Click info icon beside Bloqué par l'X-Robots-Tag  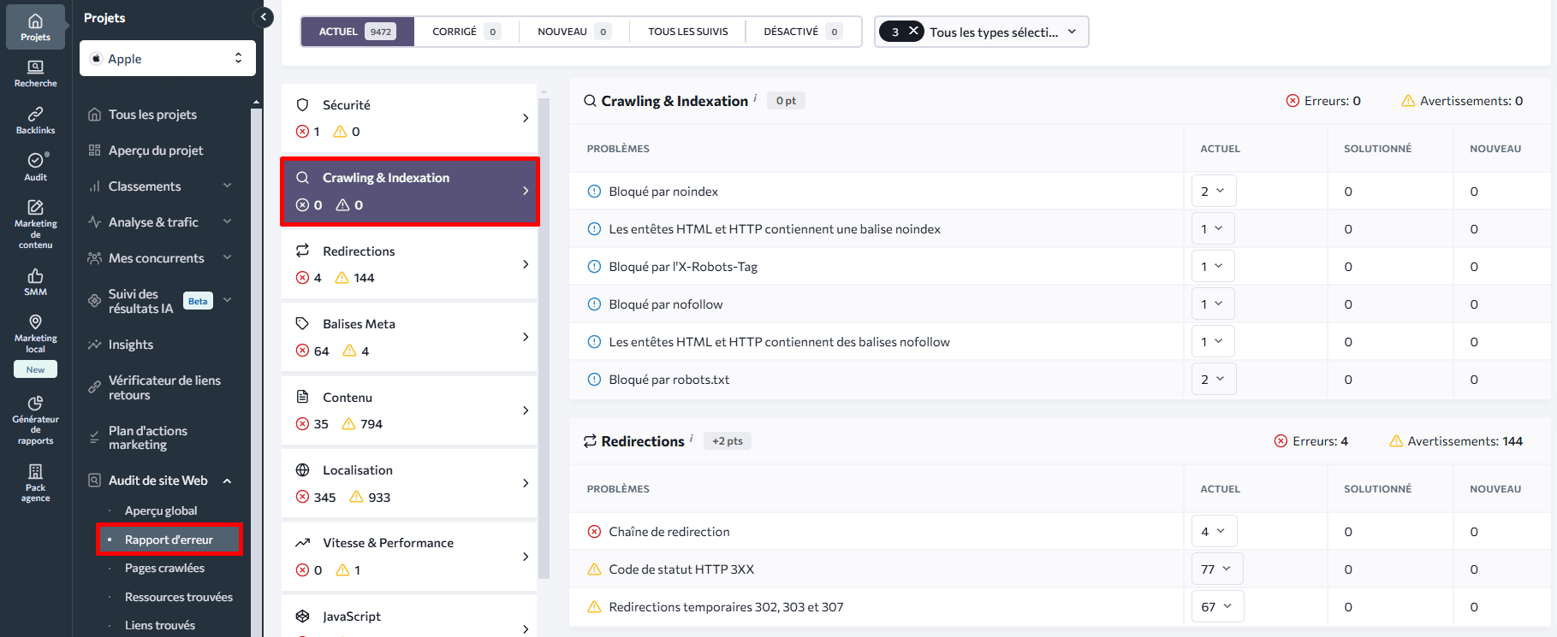(x=594, y=267)
